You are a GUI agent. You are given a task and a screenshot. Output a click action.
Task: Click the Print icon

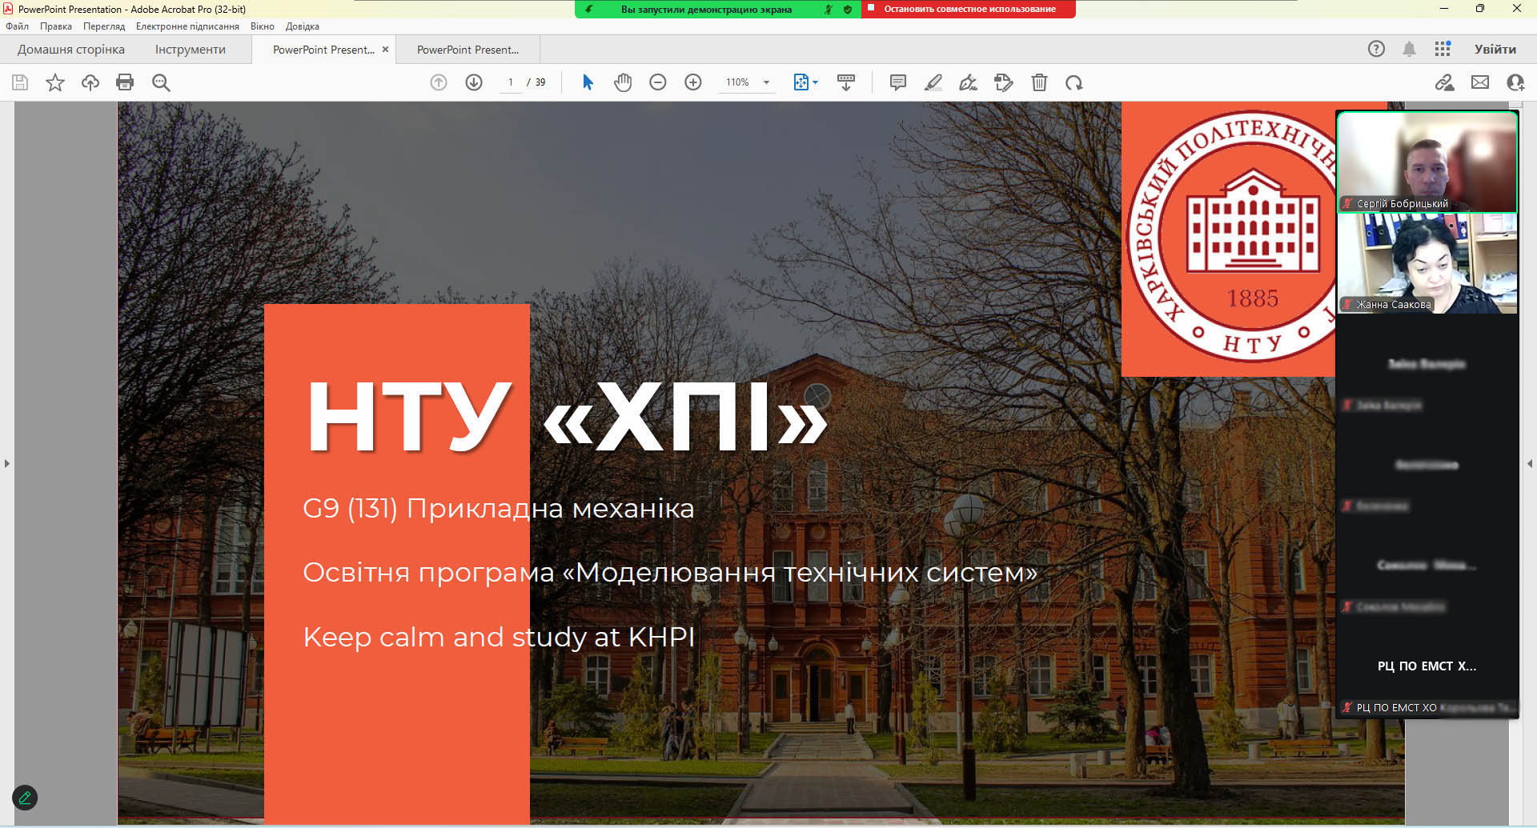(125, 82)
